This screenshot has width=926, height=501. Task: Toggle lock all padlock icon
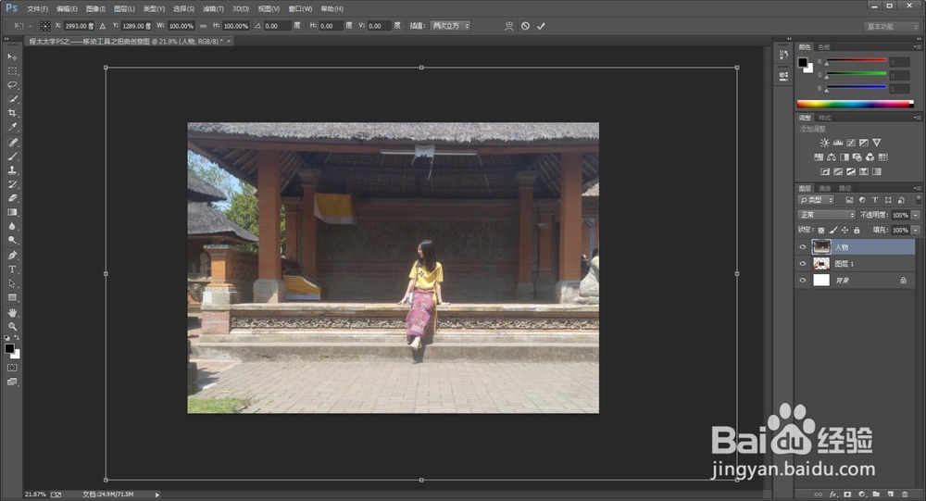pos(857,231)
